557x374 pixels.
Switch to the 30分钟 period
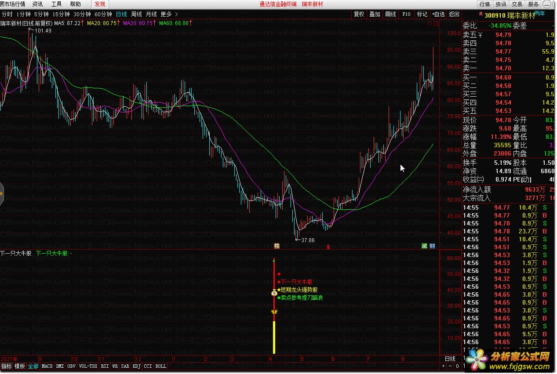point(83,14)
